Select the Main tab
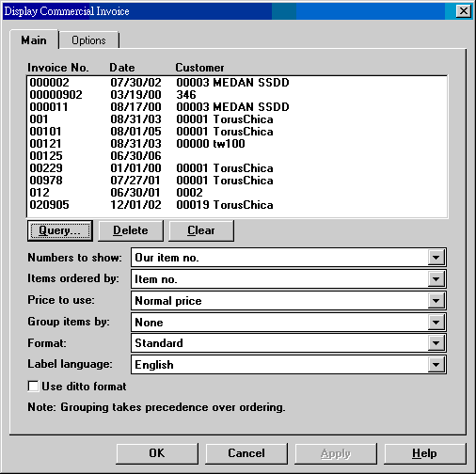476x474 pixels. coord(34,39)
